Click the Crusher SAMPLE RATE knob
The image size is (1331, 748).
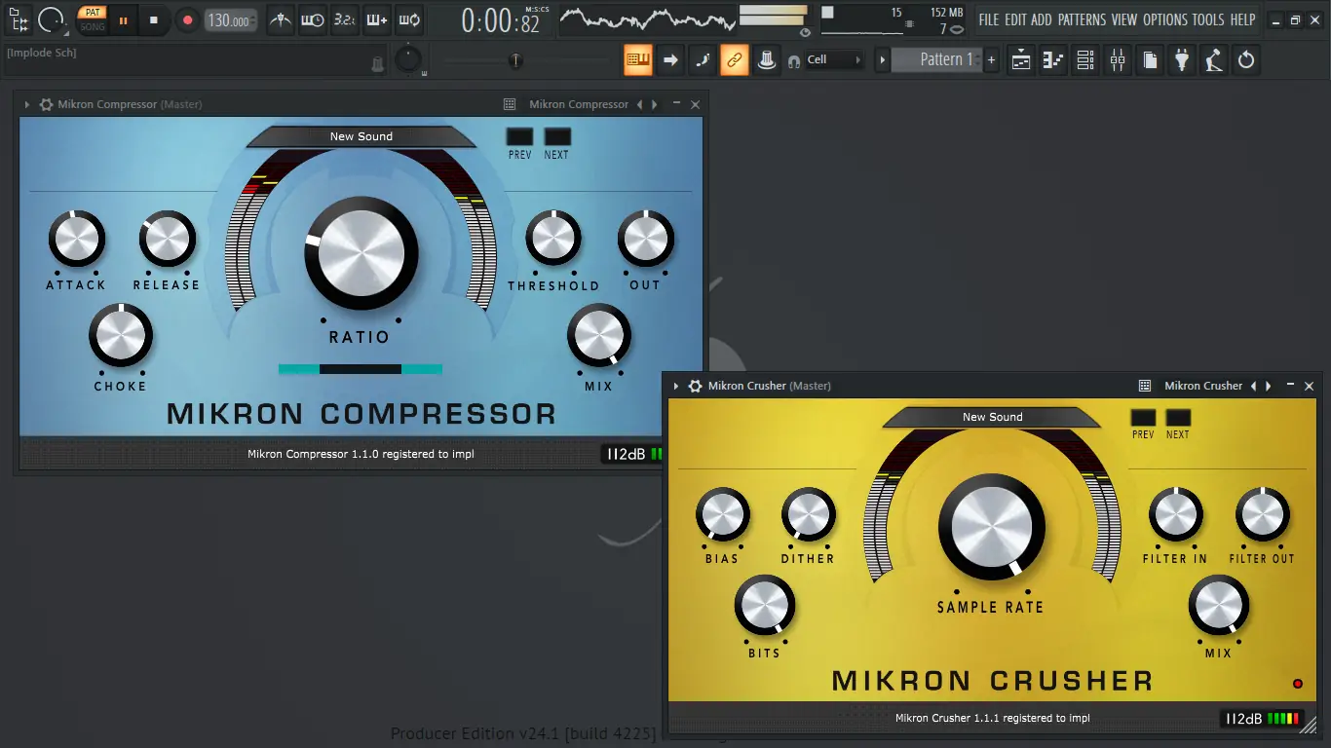coord(992,527)
